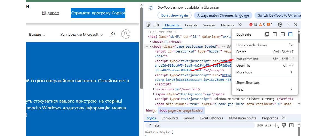The image size is (327, 136).
Task: Click the account sign-in avatar icon
Action: point(126,34)
